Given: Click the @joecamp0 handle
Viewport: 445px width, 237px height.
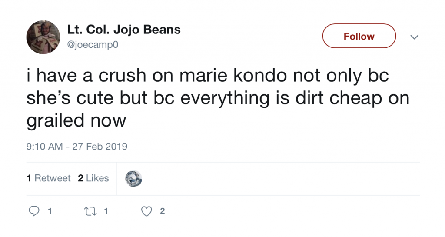Looking at the screenshot, I should point(93,44).
